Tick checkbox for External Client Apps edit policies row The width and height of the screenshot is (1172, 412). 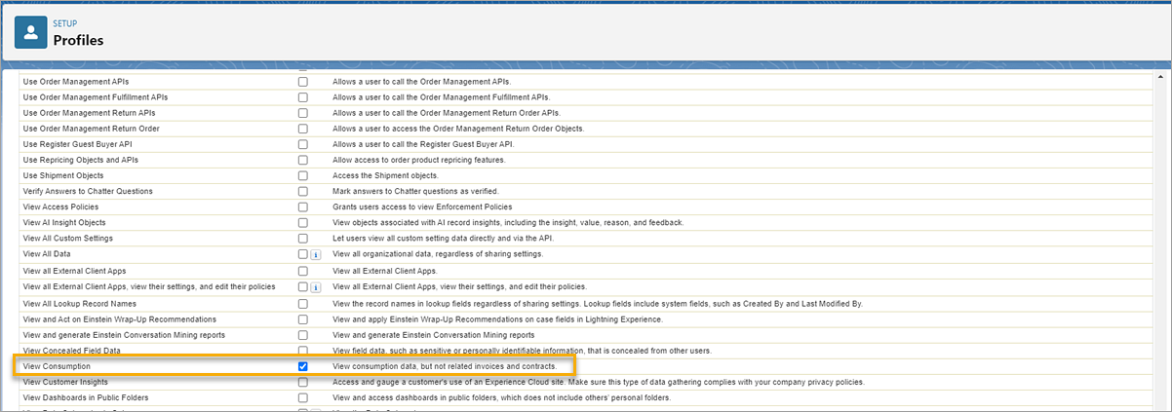302,287
